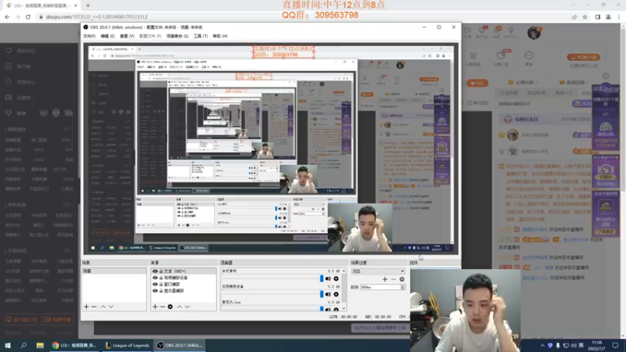Screen dimensions: 626x352
Task: Remove the selected scene with minus icon
Action: [94, 307]
